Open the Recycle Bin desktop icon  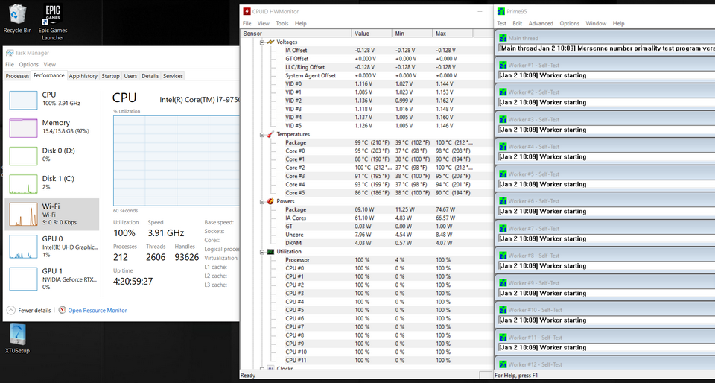[17, 15]
